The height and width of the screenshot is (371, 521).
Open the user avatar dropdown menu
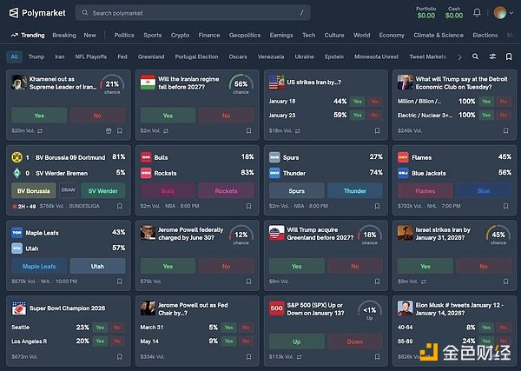[502, 13]
